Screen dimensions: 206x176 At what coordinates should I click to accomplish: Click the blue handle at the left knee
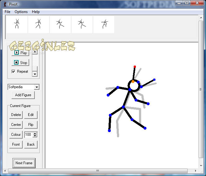(x=110, y=115)
